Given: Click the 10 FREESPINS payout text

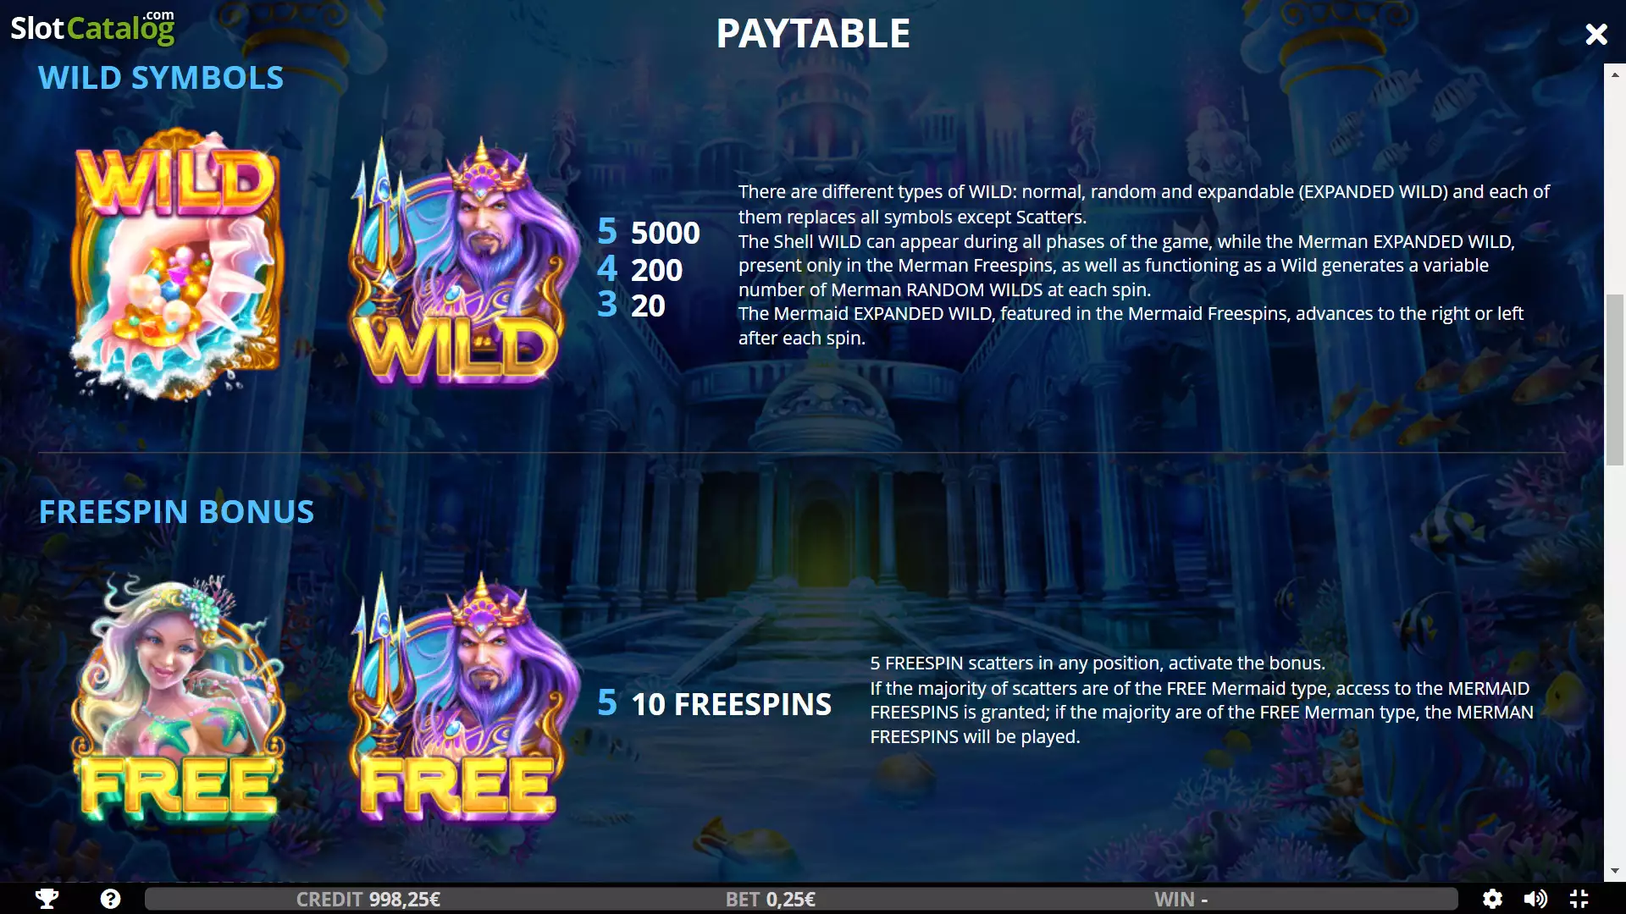Looking at the screenshot, I should 731,704.
